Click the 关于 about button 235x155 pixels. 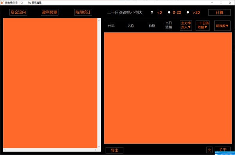click(x=222, y=150)
